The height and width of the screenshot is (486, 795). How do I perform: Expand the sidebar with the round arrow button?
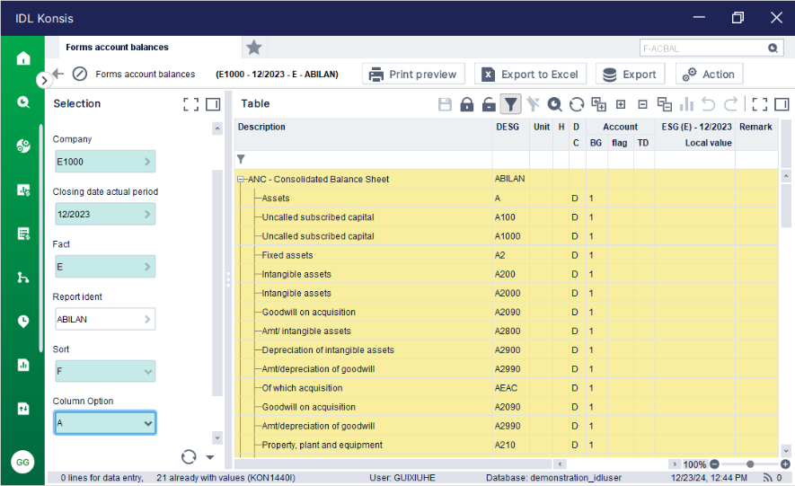(44, 80)
